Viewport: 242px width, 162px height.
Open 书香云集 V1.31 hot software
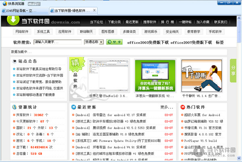click(203, 128)
